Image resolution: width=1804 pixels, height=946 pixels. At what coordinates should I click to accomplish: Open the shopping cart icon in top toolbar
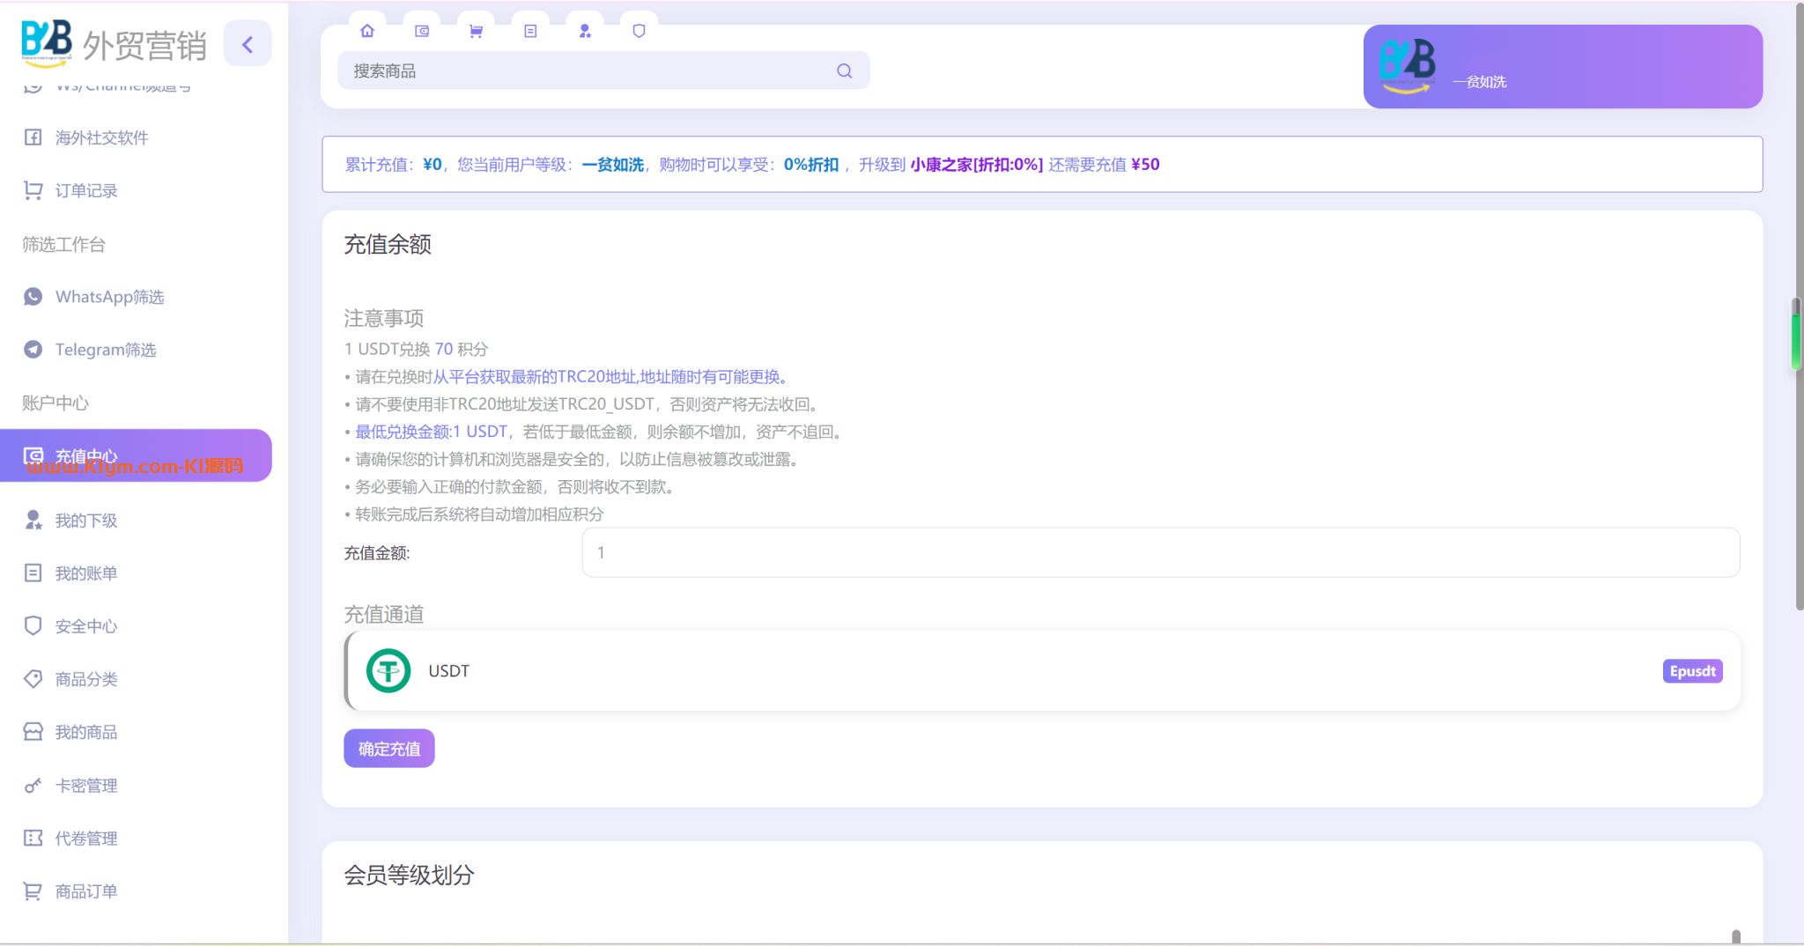476,31
